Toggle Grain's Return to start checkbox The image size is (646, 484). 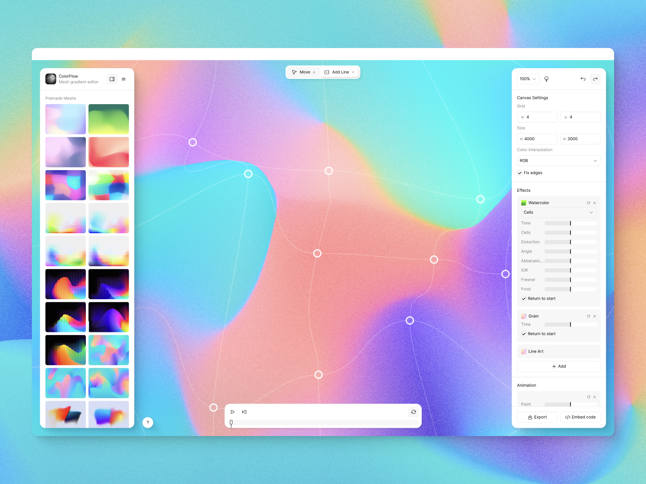(x=524, y=334)
